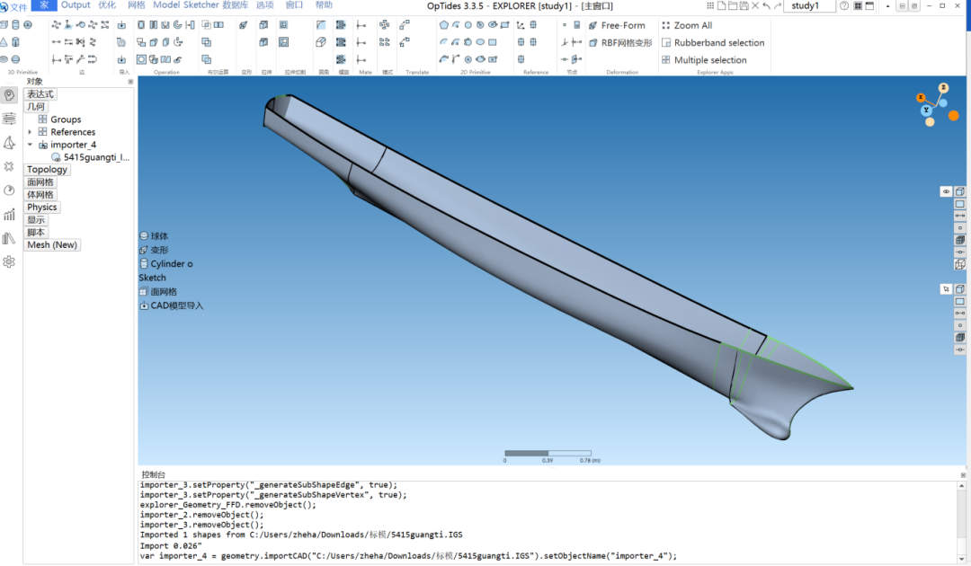Image resolution: width=971 pixels, height=566 pixels.
Task: Switch to the 家 ribbon tab
Action: 43,5
